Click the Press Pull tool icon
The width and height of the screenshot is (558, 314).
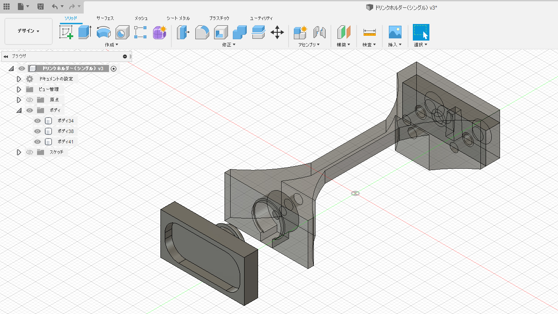(183, 32)
